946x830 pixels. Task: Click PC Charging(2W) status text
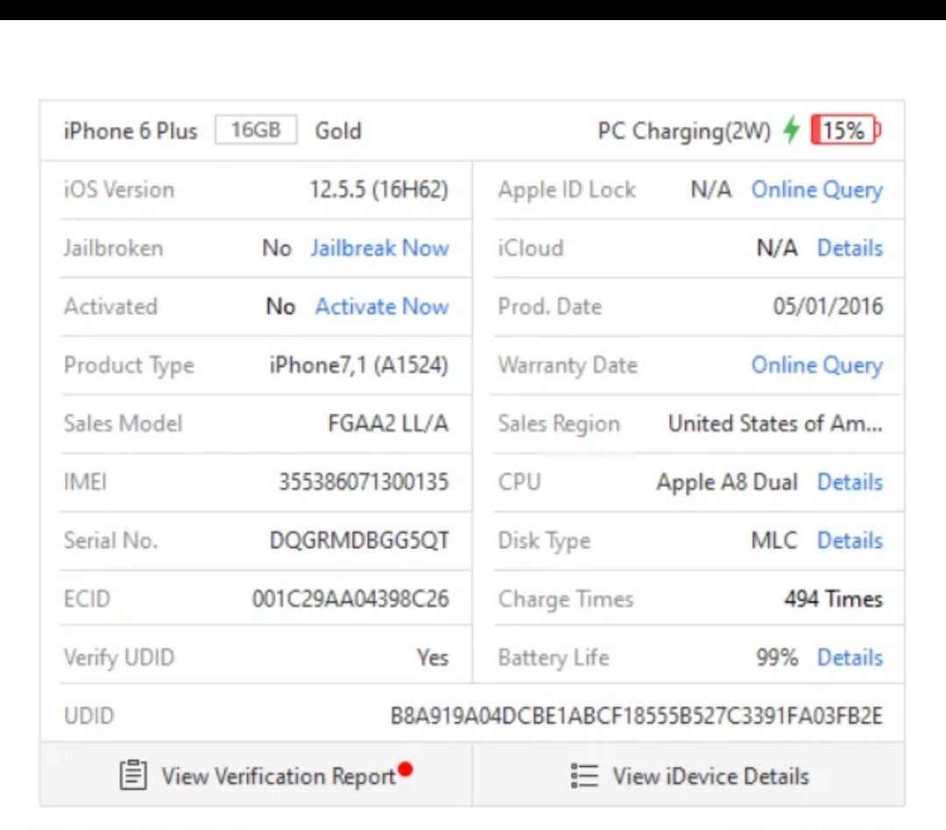[684, 131]
